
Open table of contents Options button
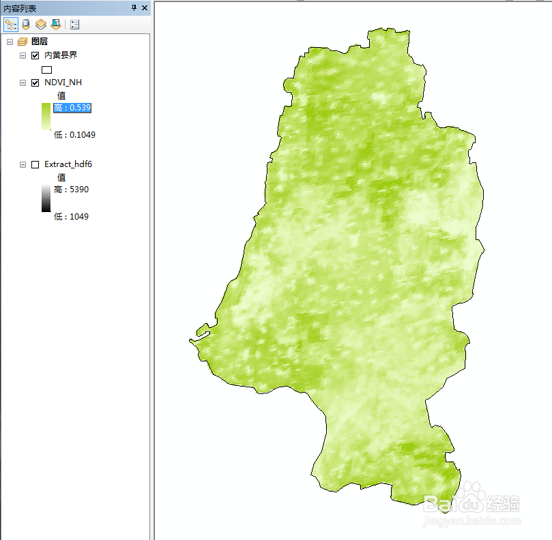pos(74,25)
